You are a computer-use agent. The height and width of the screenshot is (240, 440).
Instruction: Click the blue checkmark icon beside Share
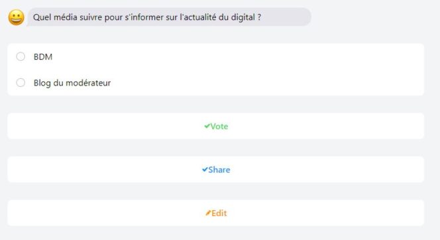click(205, 170)
